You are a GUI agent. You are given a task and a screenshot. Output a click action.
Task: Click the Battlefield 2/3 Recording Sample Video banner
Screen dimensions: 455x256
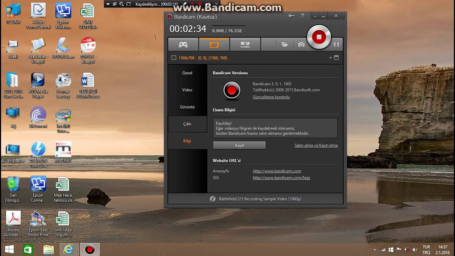click(x=255, y=199)
